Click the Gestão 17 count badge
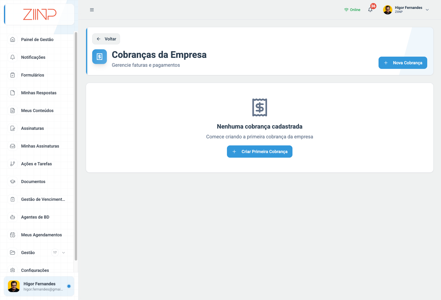This screenshot has height=300, width=441. click(x=55, y=253)
